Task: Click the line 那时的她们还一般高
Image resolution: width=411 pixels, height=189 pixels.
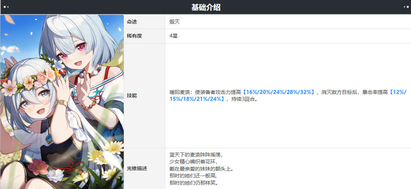Action: [194, 176]
